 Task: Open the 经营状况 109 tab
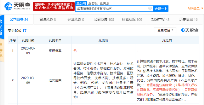[132, 19]
